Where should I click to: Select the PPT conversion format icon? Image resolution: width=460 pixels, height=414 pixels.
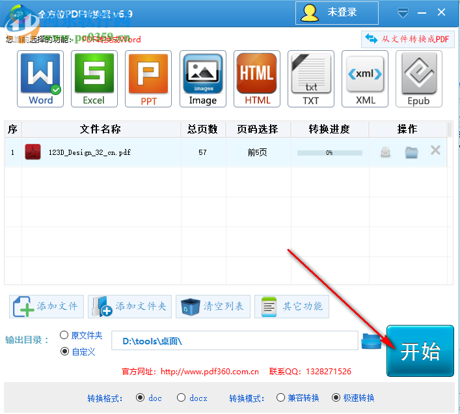coord(148,79)
